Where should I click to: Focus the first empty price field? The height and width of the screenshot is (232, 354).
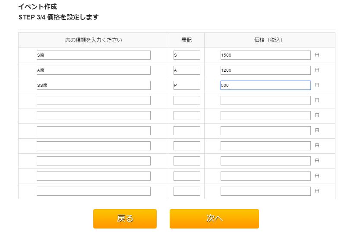(265, 100)
